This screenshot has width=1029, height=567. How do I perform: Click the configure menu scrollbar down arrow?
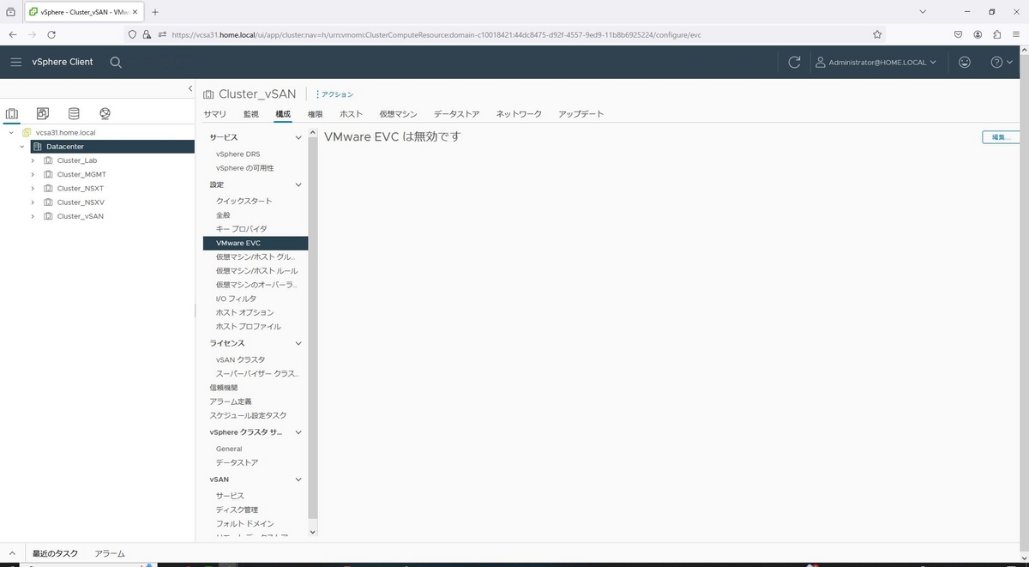click(x=312, y=532)
